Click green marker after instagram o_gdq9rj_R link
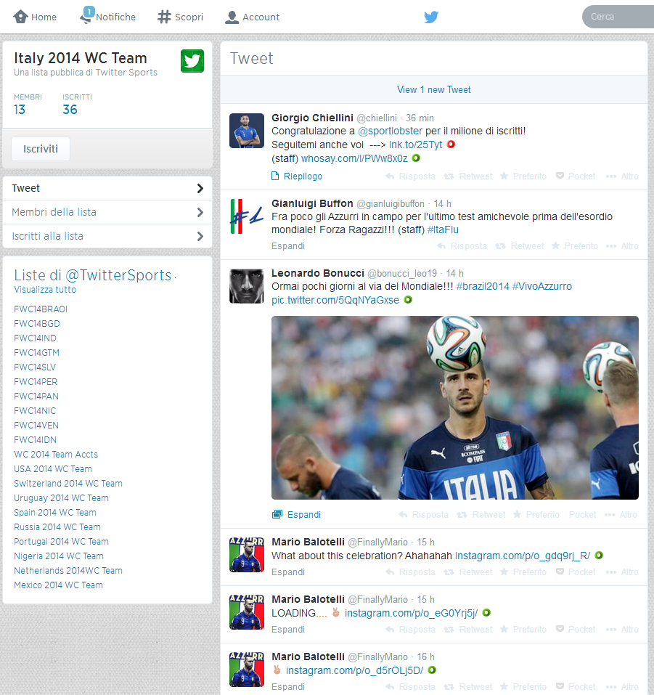The image size is (654, 695). (599, 555)
